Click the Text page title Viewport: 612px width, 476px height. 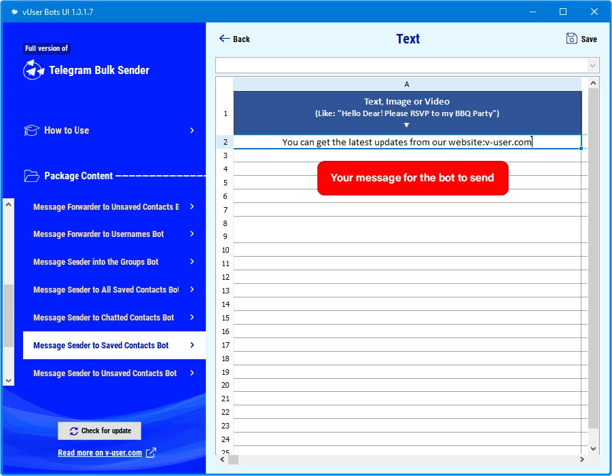[408, 39]
